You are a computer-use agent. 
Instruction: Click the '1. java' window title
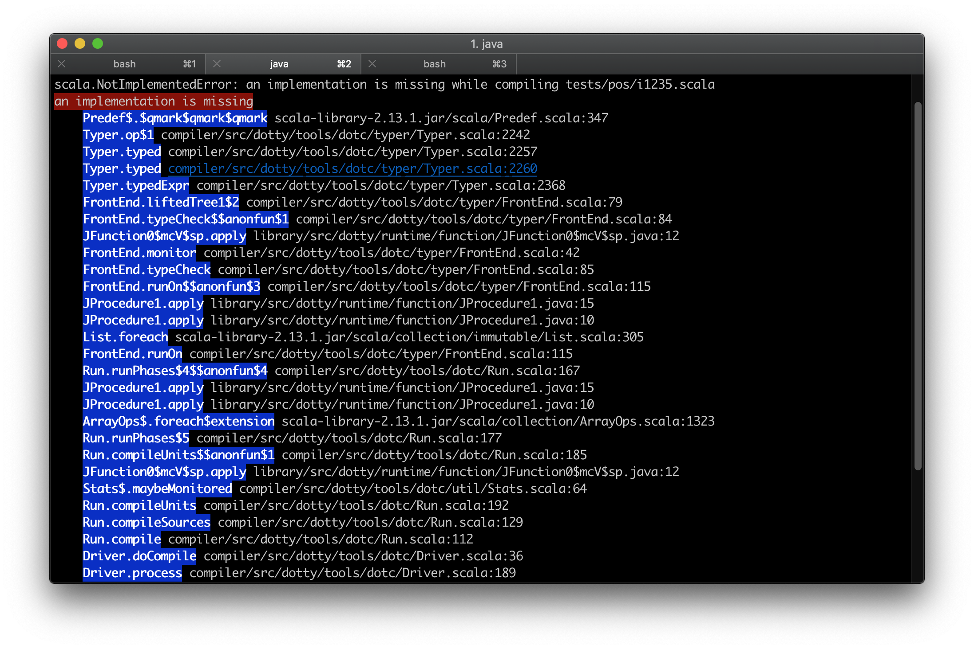(x=487, y=43)
